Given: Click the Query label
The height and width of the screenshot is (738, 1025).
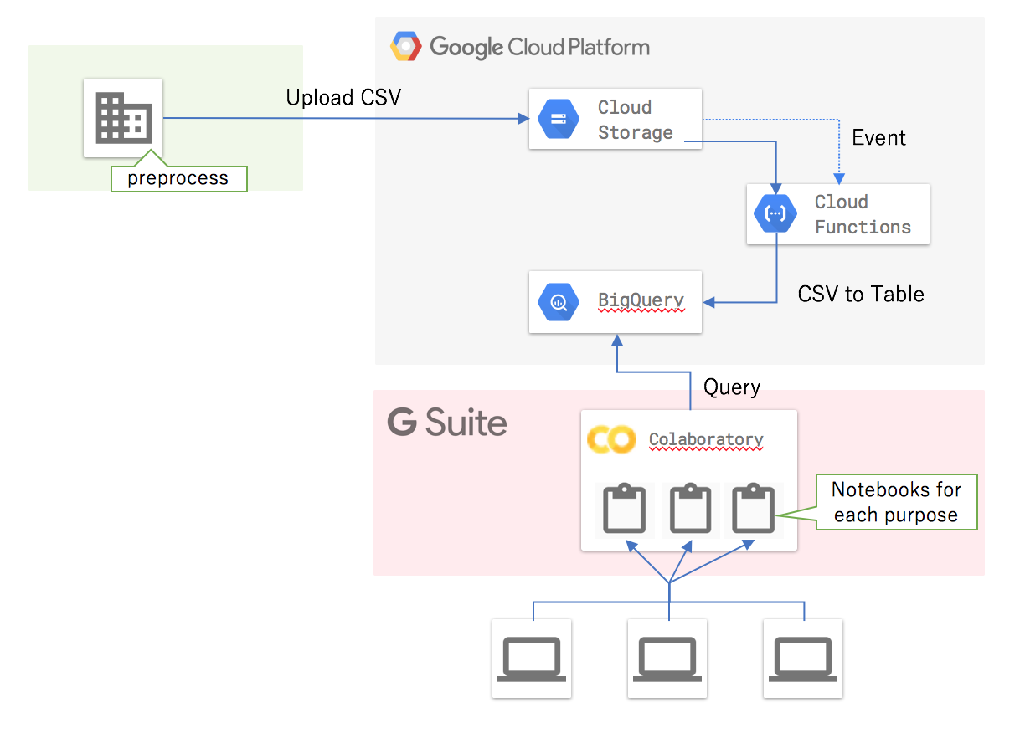Looking at the screenshot, I should [x=732, y=387].
